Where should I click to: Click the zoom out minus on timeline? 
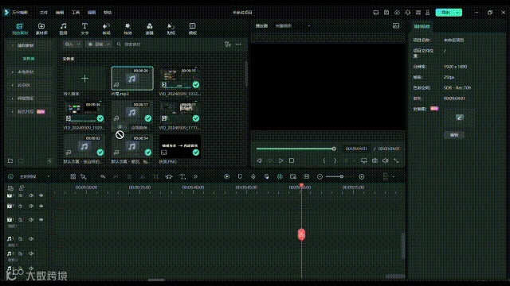pyautogui.click(x=320, y=176)
